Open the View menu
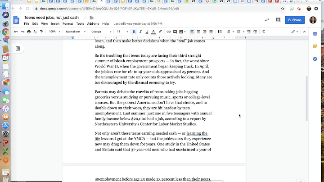Screen dimensions: 324x182 pos(44,23)
